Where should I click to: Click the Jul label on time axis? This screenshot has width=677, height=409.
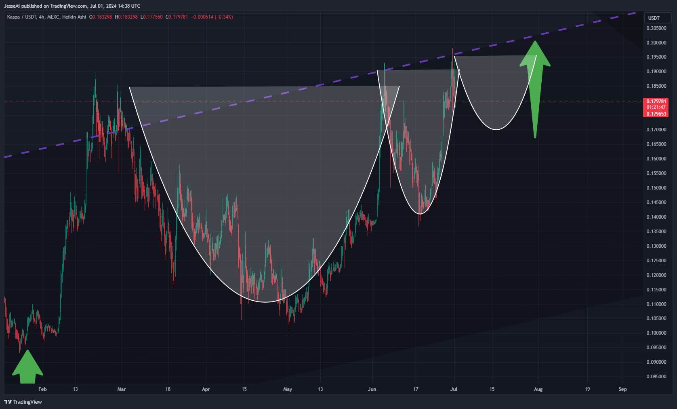[454, 389]
